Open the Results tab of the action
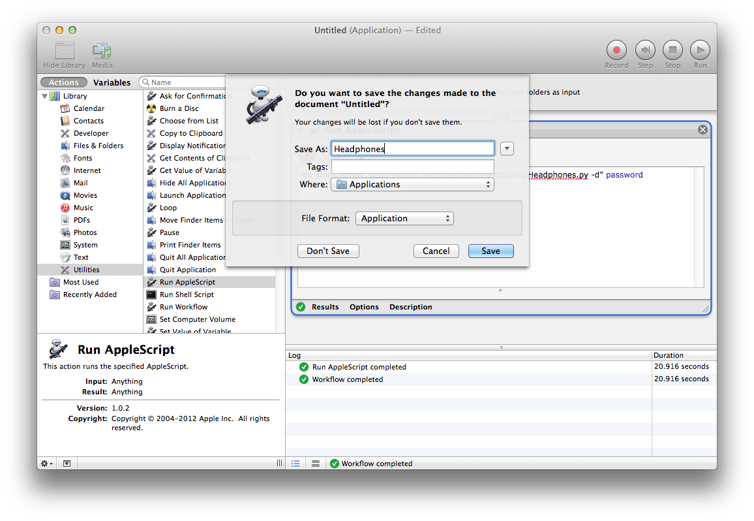This screenshot has width=754, height=521. (325, 307)
